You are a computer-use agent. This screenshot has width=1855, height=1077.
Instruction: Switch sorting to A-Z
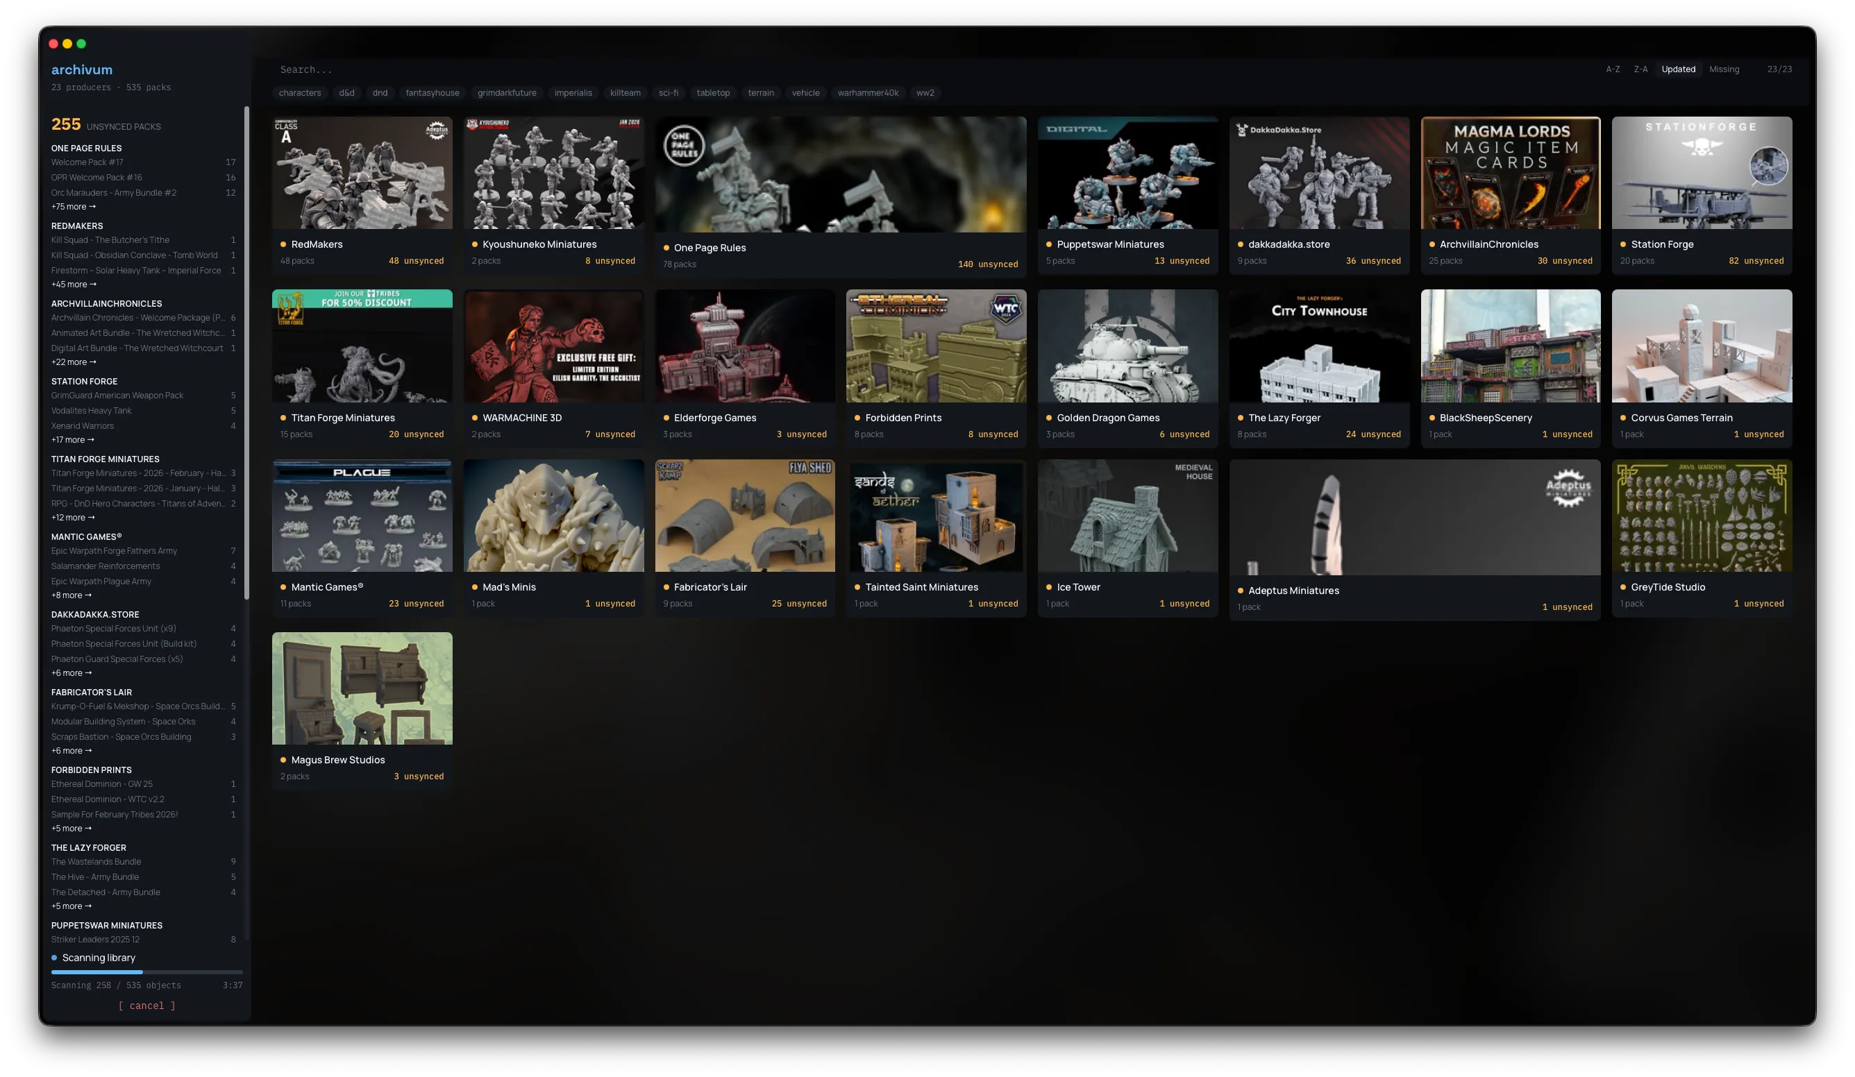tap(1613, 69)
